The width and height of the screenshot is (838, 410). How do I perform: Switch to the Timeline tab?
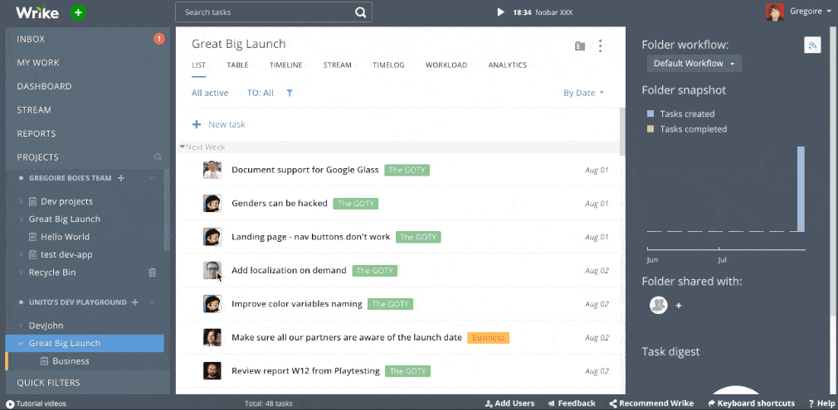(x=286, y=65)
